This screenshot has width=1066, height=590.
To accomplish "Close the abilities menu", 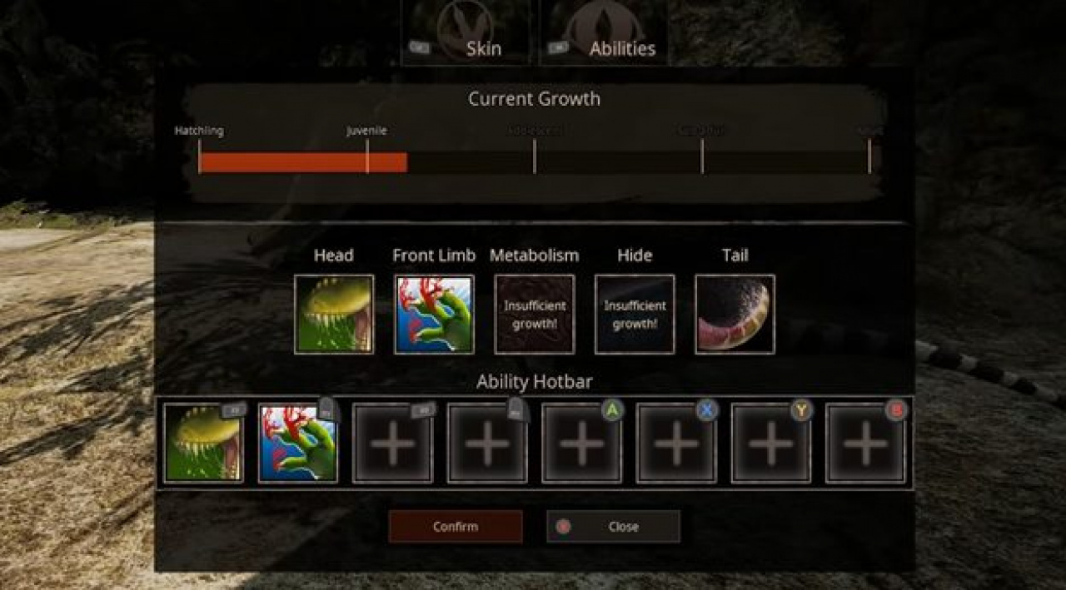I will pos(613,527).
